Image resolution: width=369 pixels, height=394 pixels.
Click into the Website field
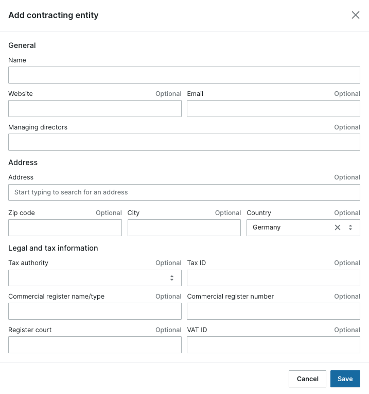[95, 108]
